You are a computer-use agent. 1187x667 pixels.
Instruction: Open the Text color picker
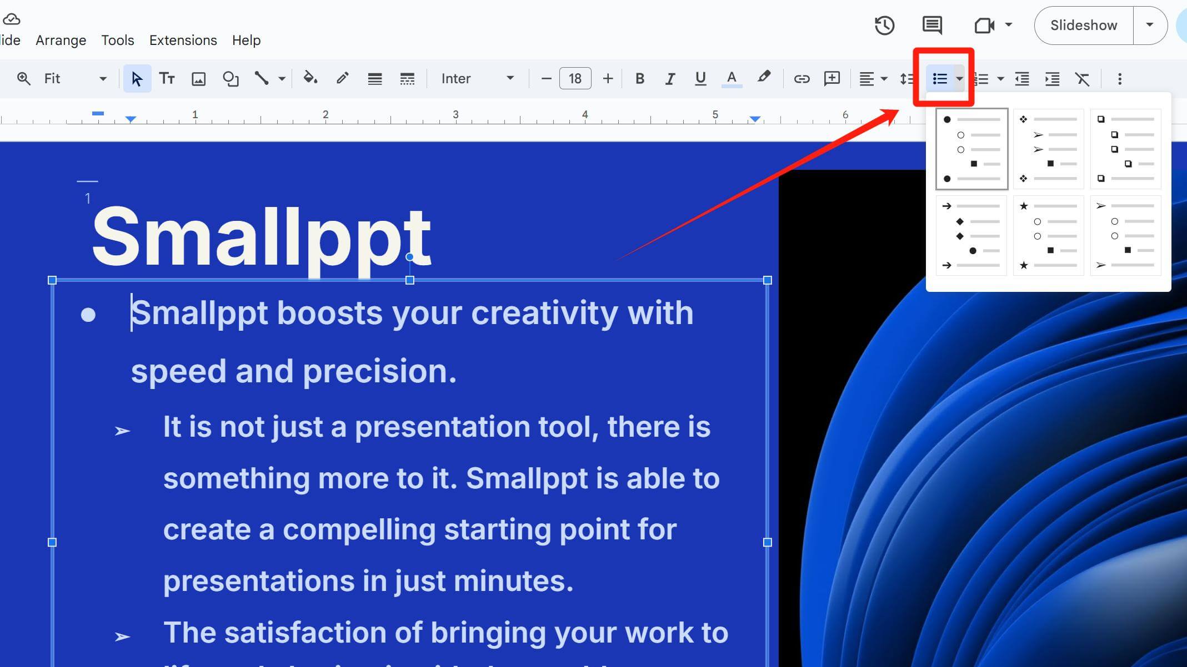[732, 79]
